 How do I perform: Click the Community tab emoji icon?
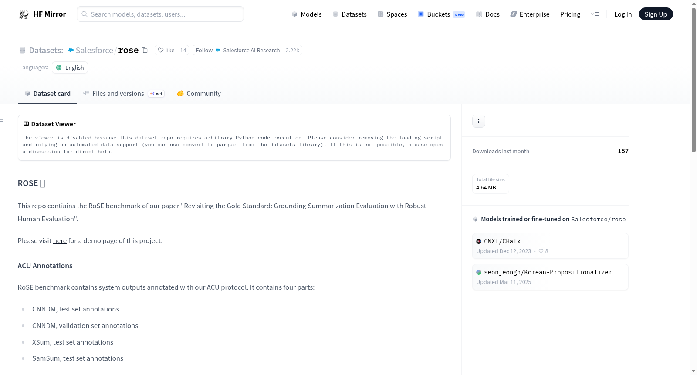(x=180, y=94)
